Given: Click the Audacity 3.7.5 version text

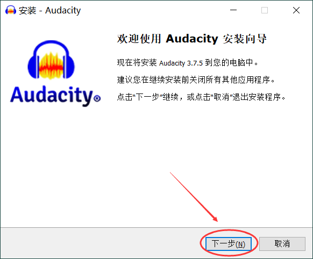Looking at the screenshot, I should pos(181,63).
